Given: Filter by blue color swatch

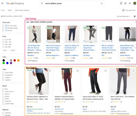Looking at the screenshot, I should 7,63.
